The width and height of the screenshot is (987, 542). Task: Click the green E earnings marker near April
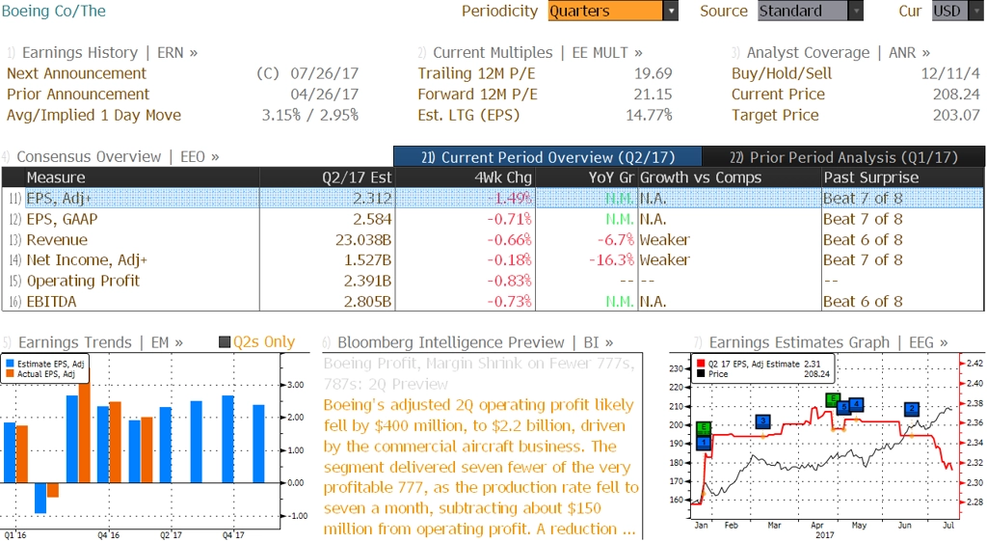tap(832, 399)
